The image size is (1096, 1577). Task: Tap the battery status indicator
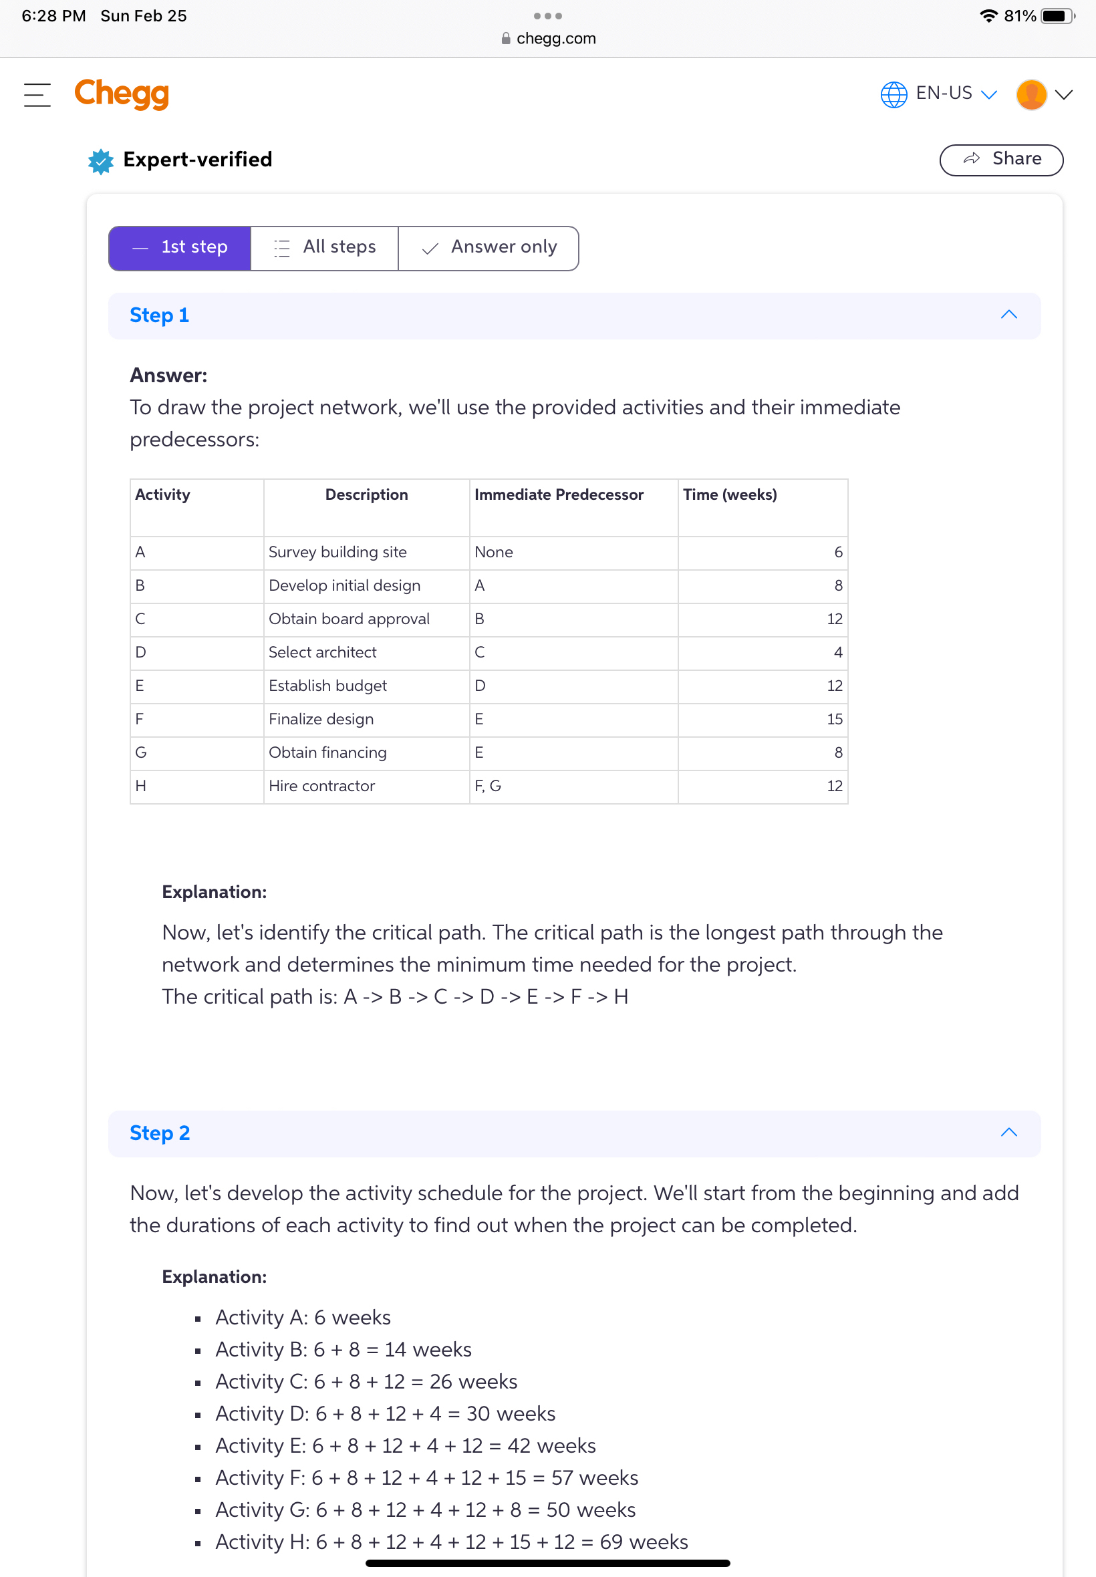pyautogui.click(x=1057, y=16)
